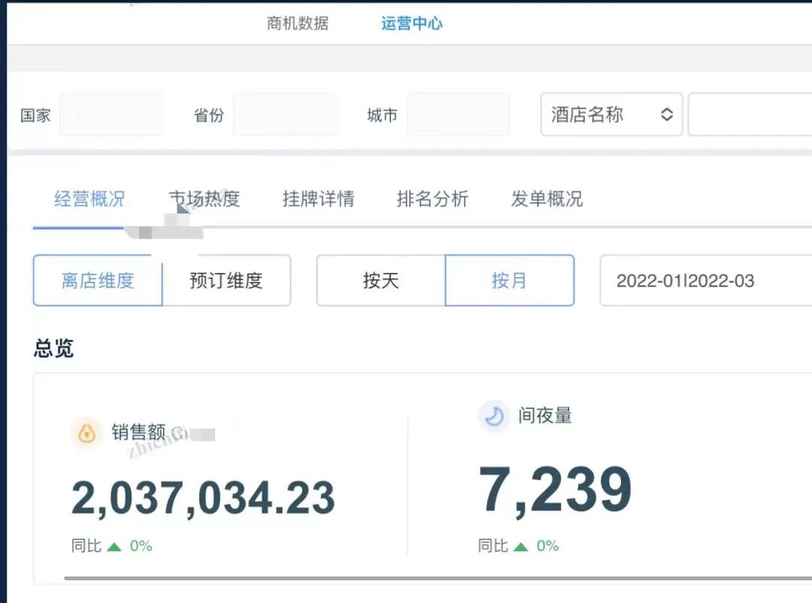Viewport: 812px width, 603px height.
Task: Click the 省份 filter field
Action: 285,115
